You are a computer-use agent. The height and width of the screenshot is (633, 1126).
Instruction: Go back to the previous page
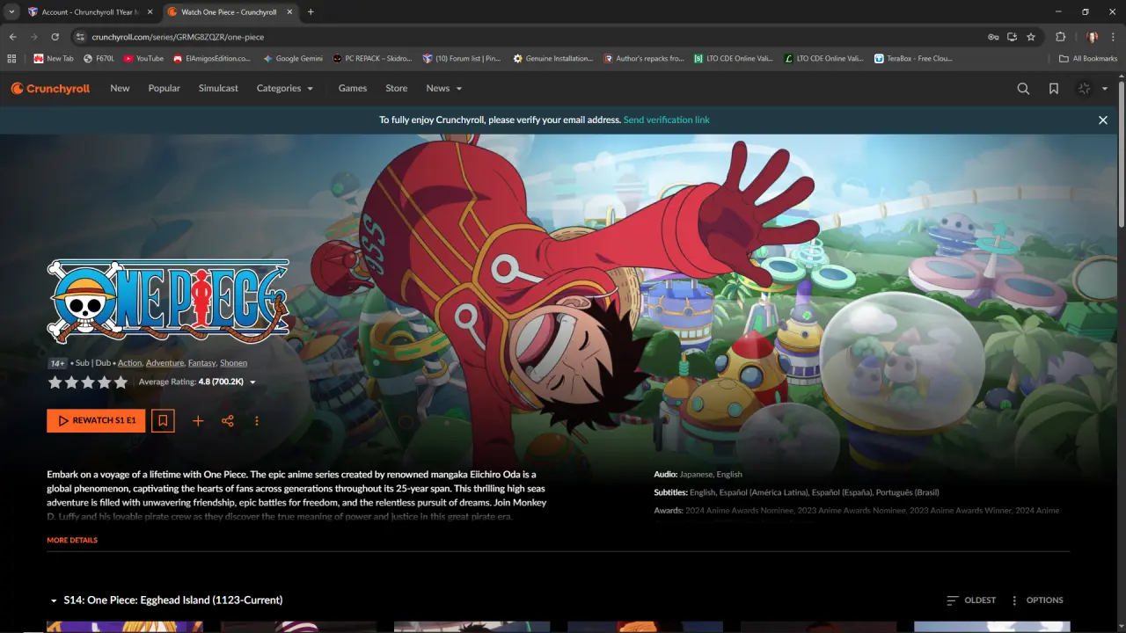(13, 37)
